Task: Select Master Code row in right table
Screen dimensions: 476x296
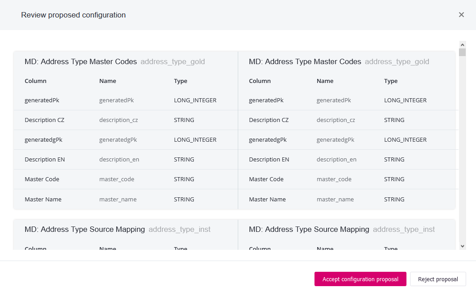Action: point(266,179)
